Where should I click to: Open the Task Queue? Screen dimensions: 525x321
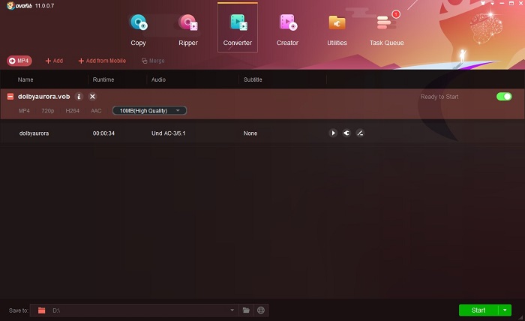point(386,28)
